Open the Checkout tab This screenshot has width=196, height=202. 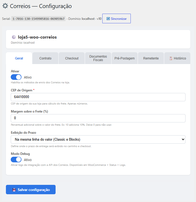[x=72, y=58]
